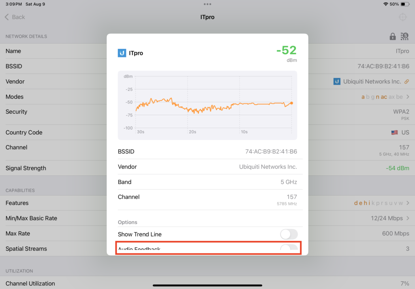The width and height of the screenshot is (415, 289).
Task: Tap the back chevron icon
Action: 6,17
